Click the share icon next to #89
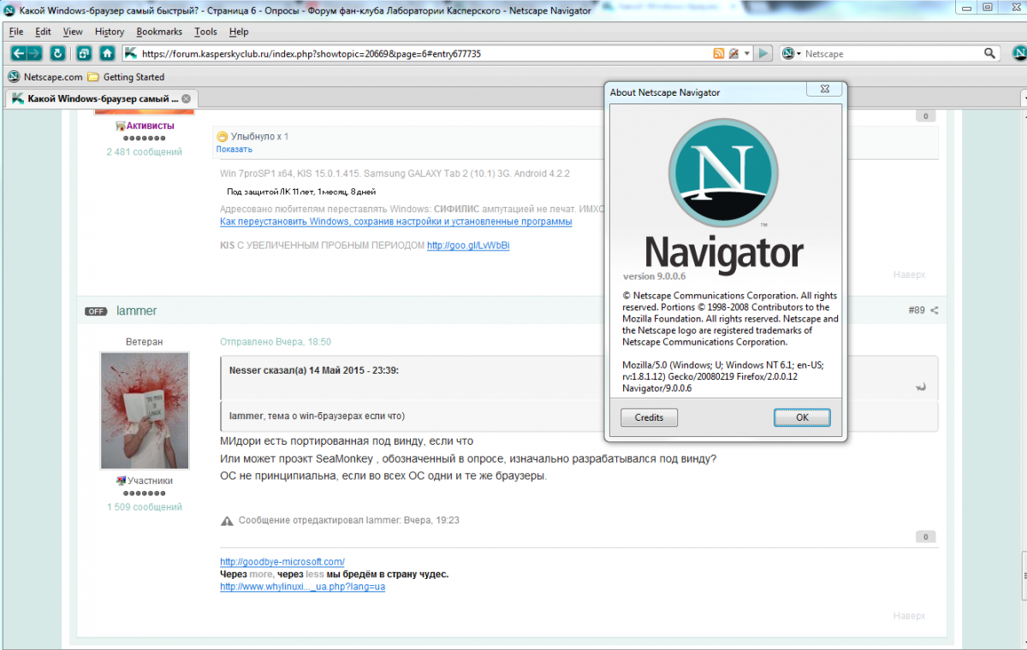Screen dimensions: 1027x650 935,310
